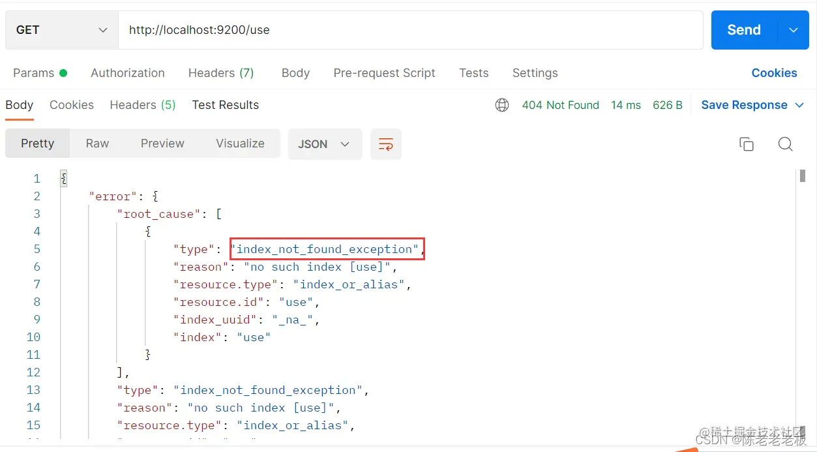Viewport: 817px width, 452px height.
Task: Open the Save Response dropdown
Action: 752,105
